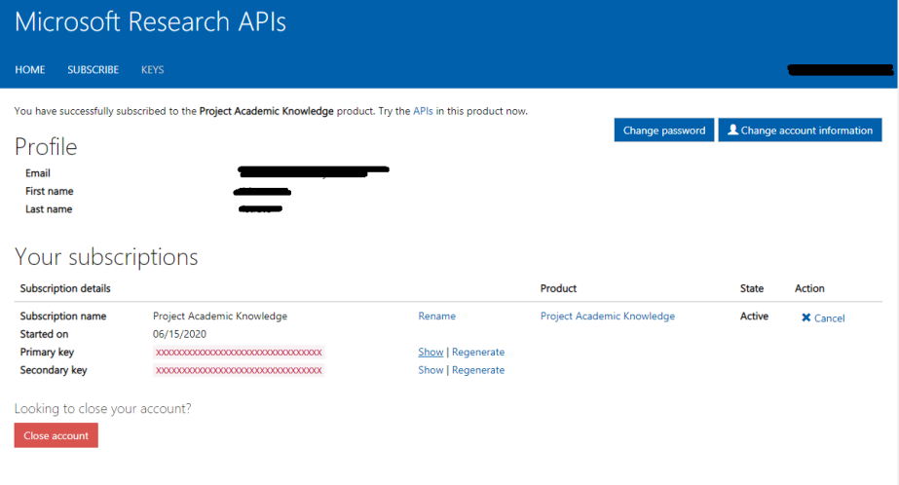Open the Project Academic Knowledge product link

click(x=607, y=317)
